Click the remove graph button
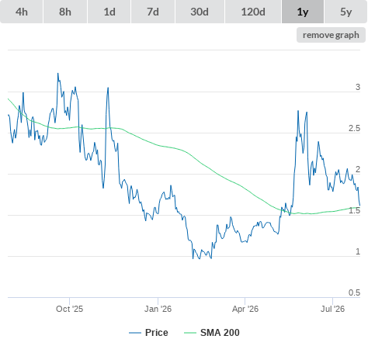 (x=331, y=35)
